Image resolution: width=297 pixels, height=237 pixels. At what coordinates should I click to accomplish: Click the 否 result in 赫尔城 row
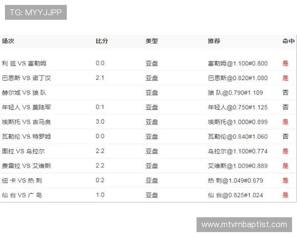click(x=286, y=93)
